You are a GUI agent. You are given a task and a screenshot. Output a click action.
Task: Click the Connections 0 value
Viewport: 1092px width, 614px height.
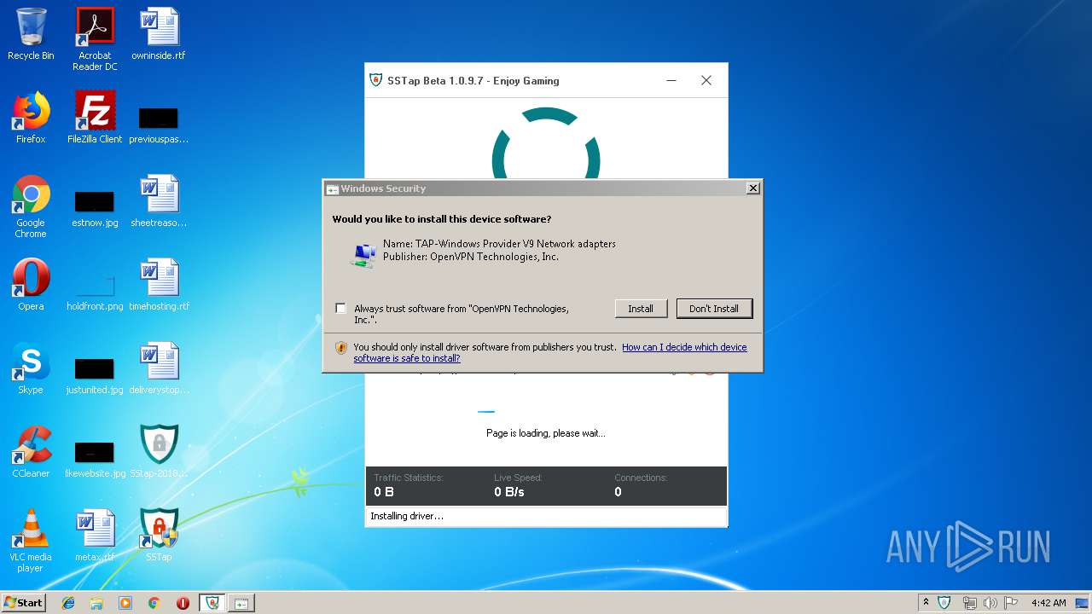point(618,492)
